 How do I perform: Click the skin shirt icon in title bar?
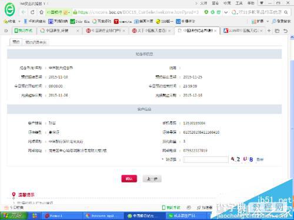[262, 3]
